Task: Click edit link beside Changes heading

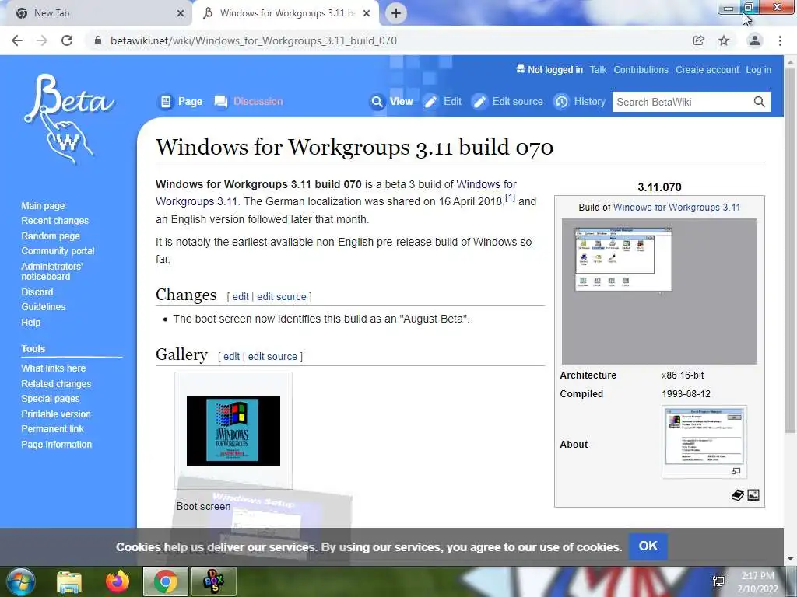Action: pos(241,296)
